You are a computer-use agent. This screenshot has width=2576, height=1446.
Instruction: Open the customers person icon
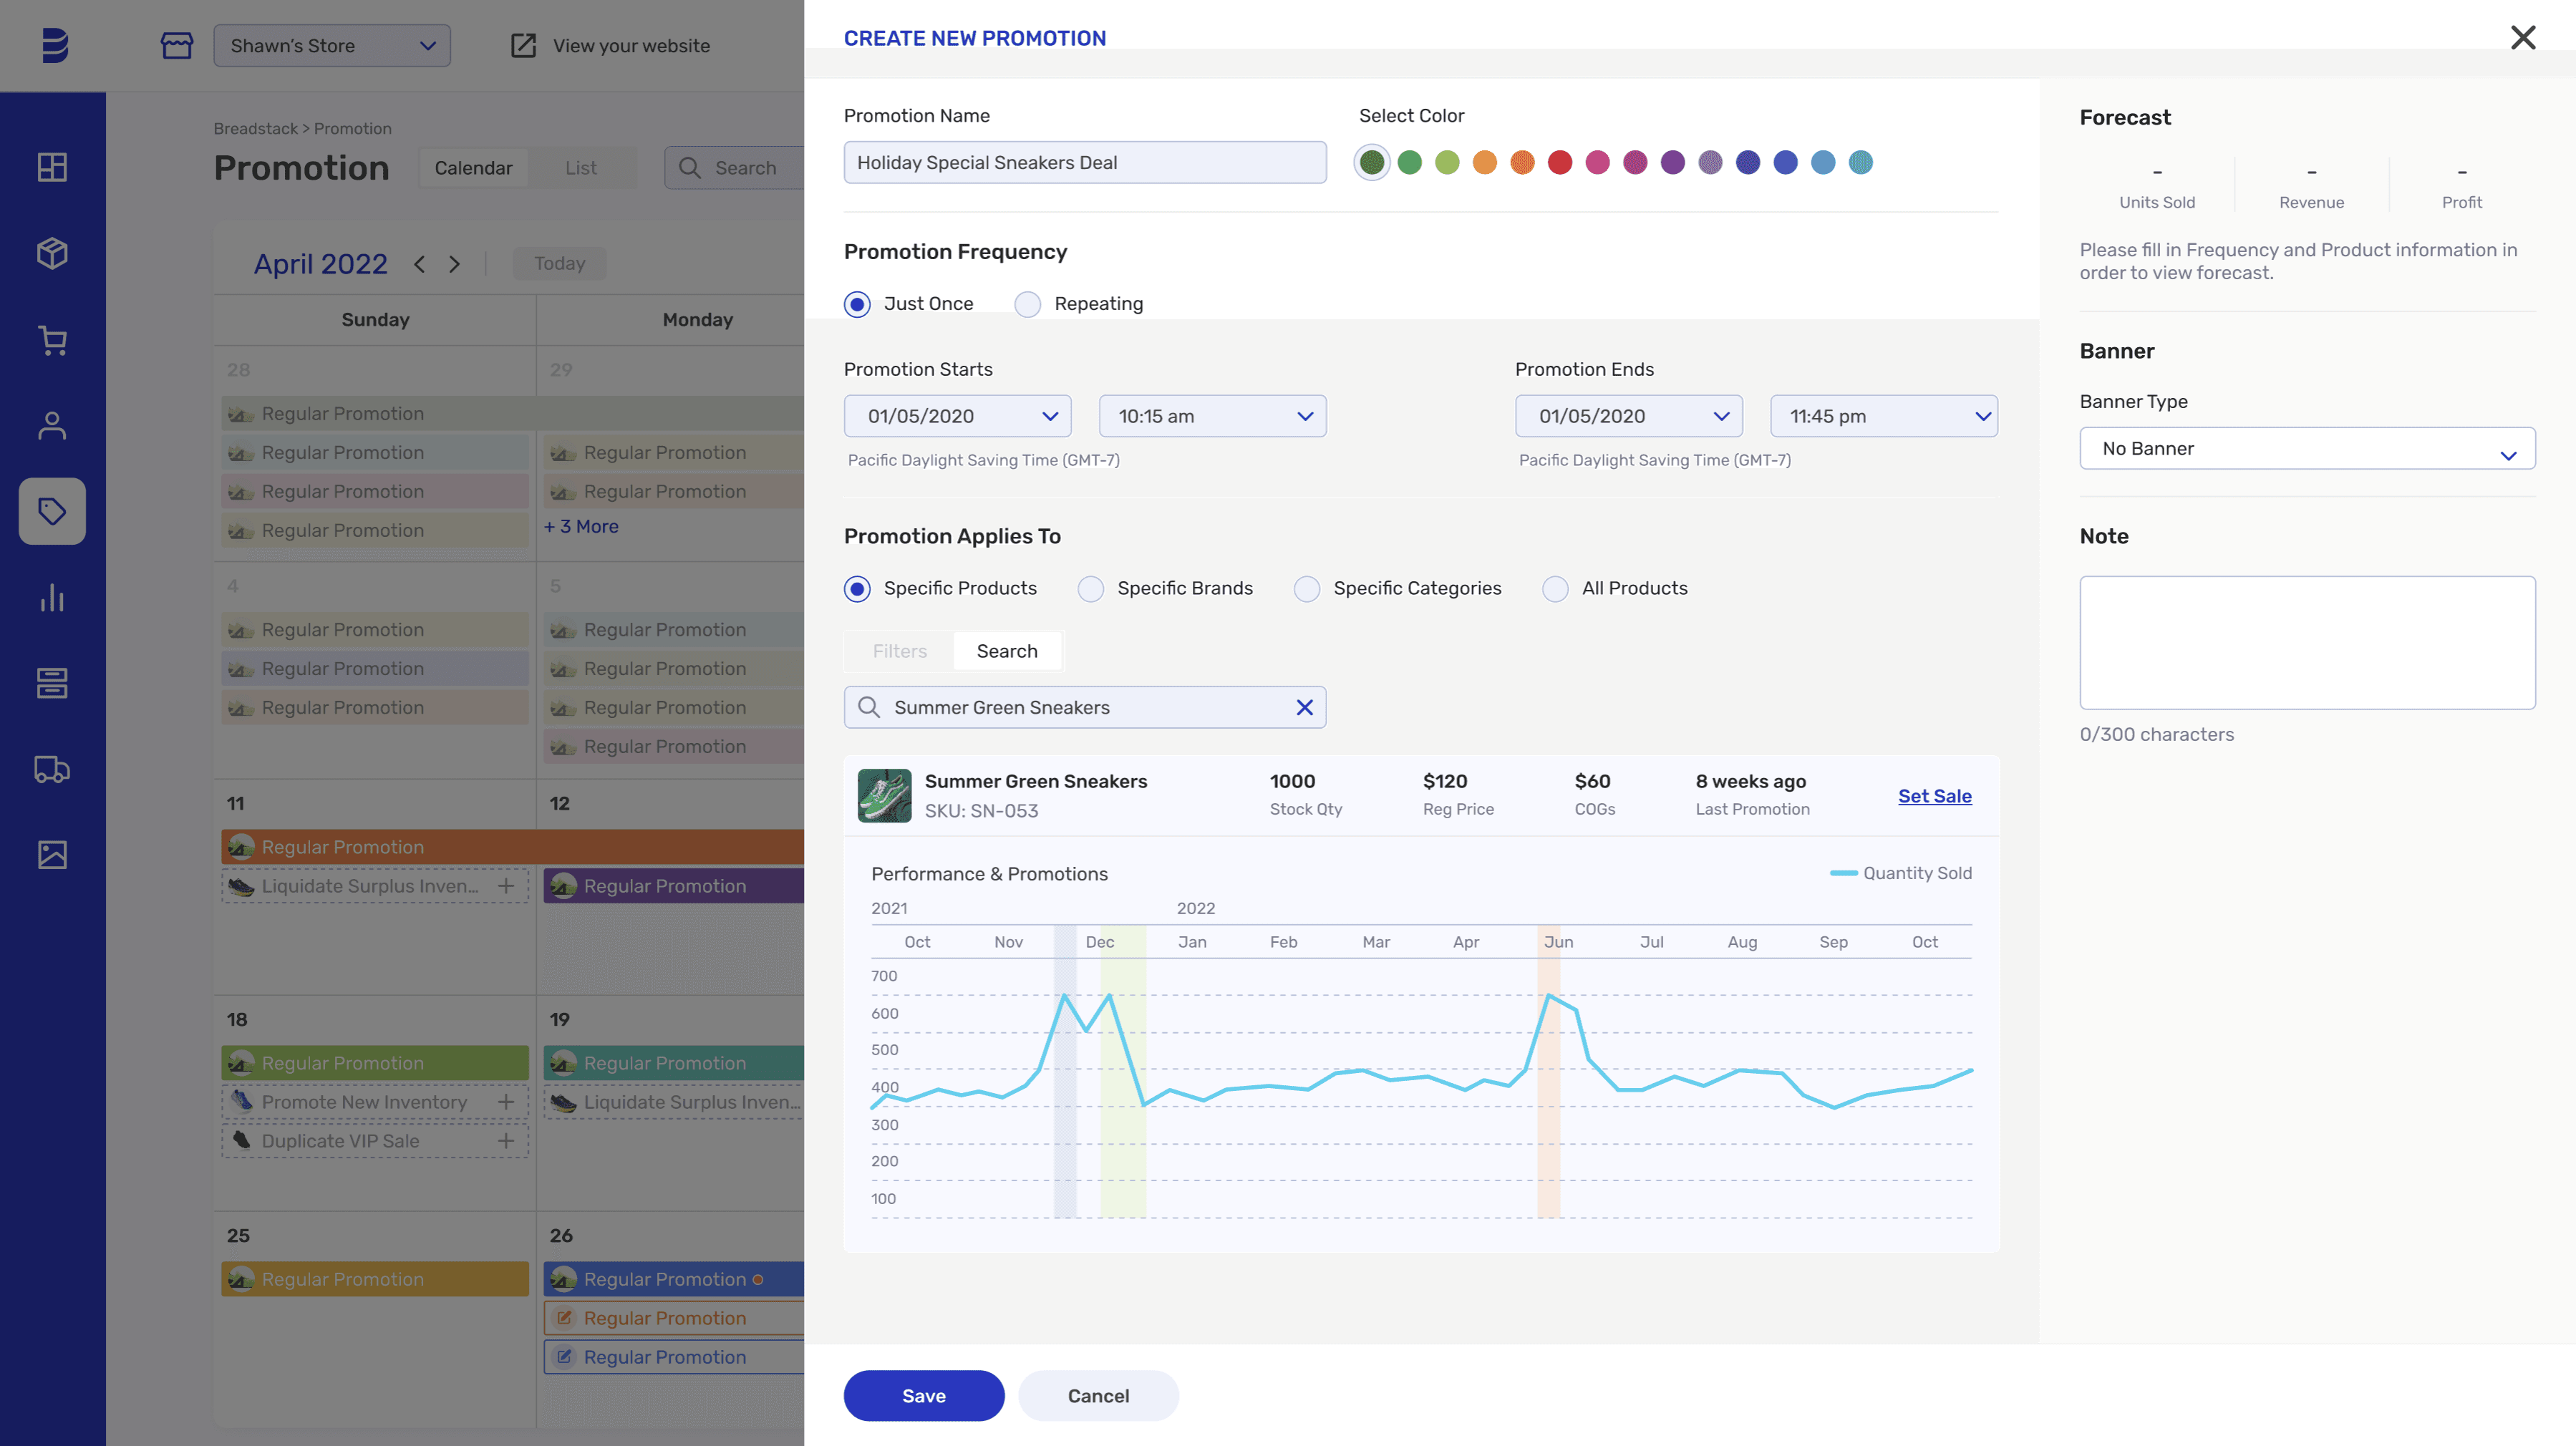click(52, 426)
